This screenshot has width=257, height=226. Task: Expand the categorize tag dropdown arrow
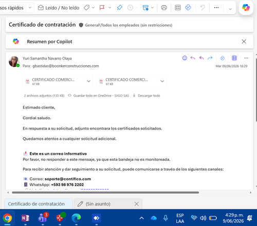click(93, 8)
